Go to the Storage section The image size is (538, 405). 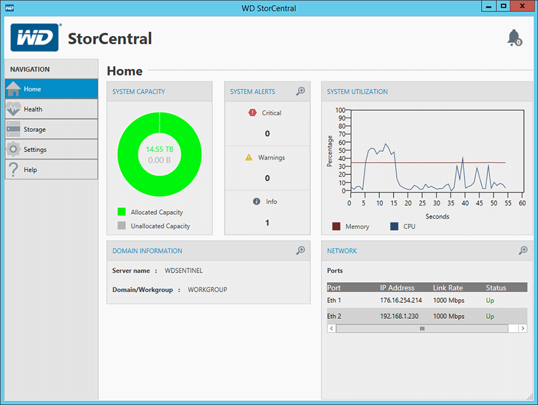tap(51, 129)
